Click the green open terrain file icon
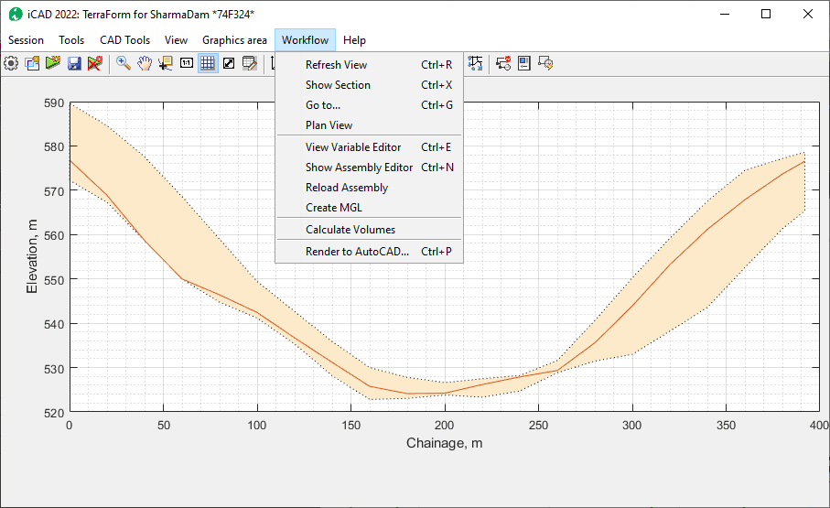 point(53,63)
